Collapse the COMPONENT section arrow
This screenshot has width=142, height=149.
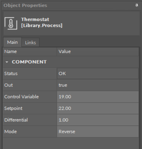click(x=7, y=62)
